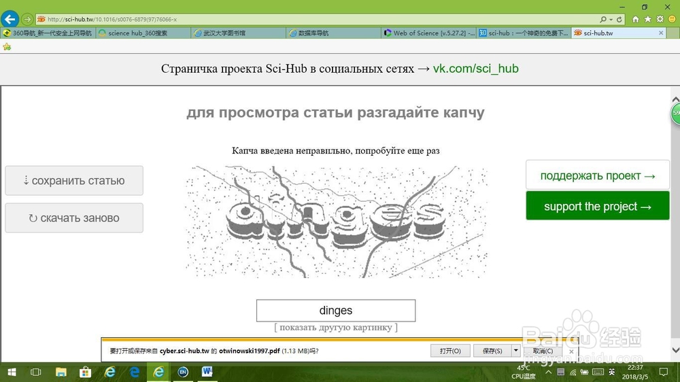
Task: Click the touch keyboard tray icon
Action: 598,372
